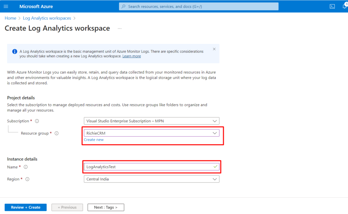The height and width of the screenshot is (214, 348).
Task: Open the hamburger portal menu
Action: [x=6, y=6]
